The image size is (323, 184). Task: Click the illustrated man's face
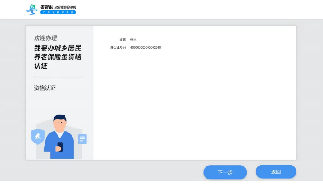tap(60, 124)
